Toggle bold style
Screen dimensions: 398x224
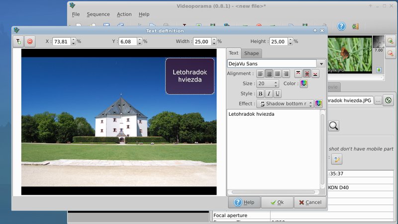260,94
